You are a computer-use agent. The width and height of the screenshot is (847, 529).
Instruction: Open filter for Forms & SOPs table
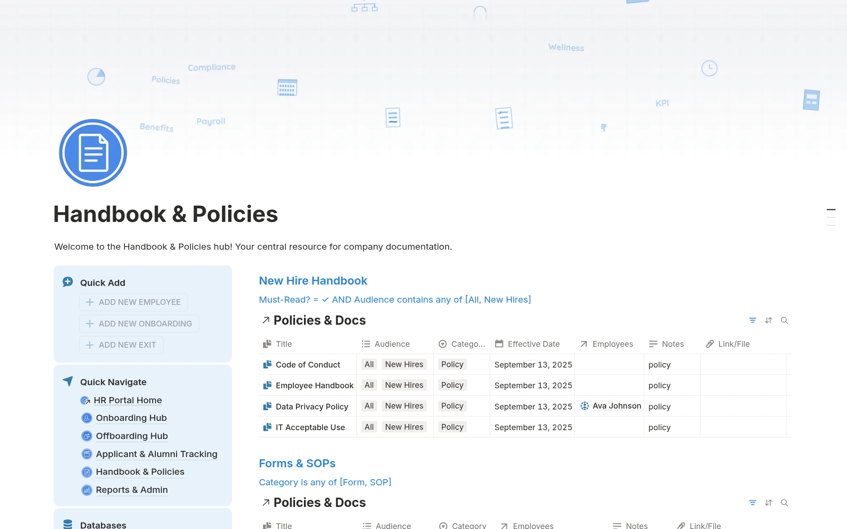tap(753, 503)
